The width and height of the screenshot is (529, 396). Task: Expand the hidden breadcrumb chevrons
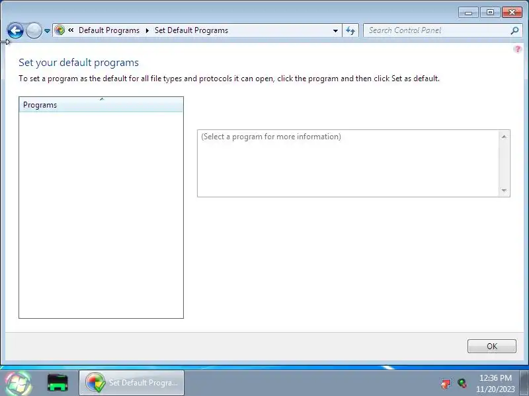pyautogui.click(x=71, y=30)
